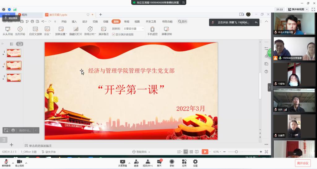Viewport: 317px width, 169px height.
Task: Open 聊天 chat in meeting toolbar
Action: click(159, 162)
